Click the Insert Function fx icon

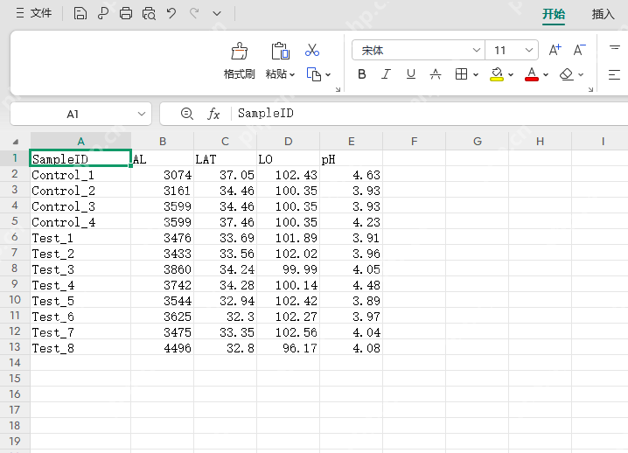[x=213, y=114]
